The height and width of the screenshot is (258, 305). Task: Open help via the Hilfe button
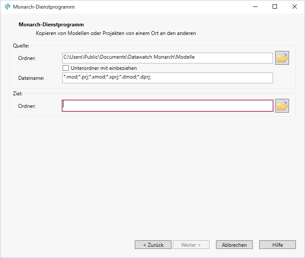(x=277, y=245)
